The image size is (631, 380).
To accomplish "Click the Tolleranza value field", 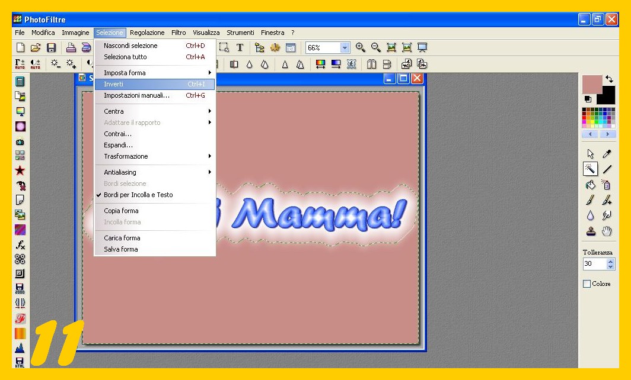I will coord(595,264).
